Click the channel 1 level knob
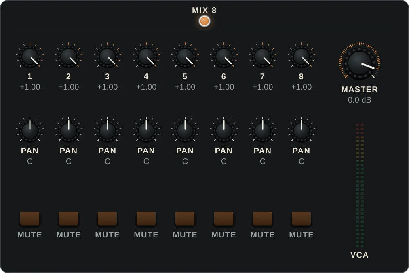This screenshot has width=409, height=273. (x=30, y=57)
